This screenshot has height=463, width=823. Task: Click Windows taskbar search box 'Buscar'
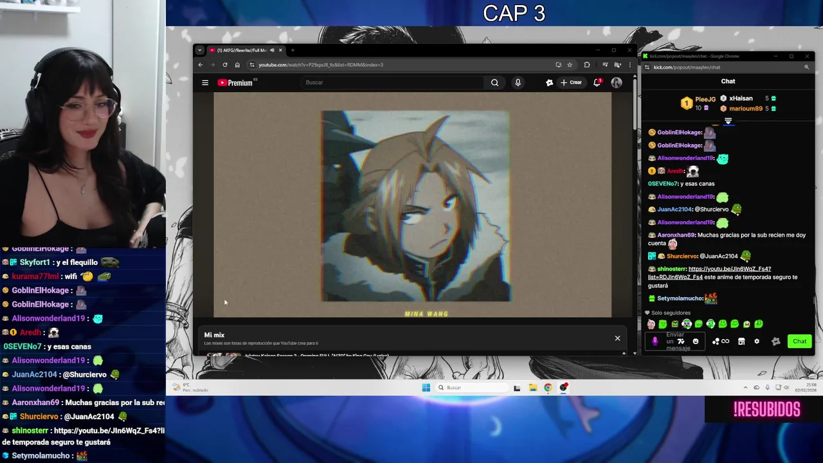coord(471,388)
